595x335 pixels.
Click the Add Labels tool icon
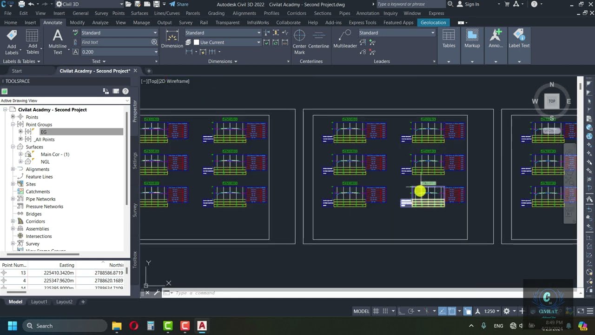(x=12, y=35)
